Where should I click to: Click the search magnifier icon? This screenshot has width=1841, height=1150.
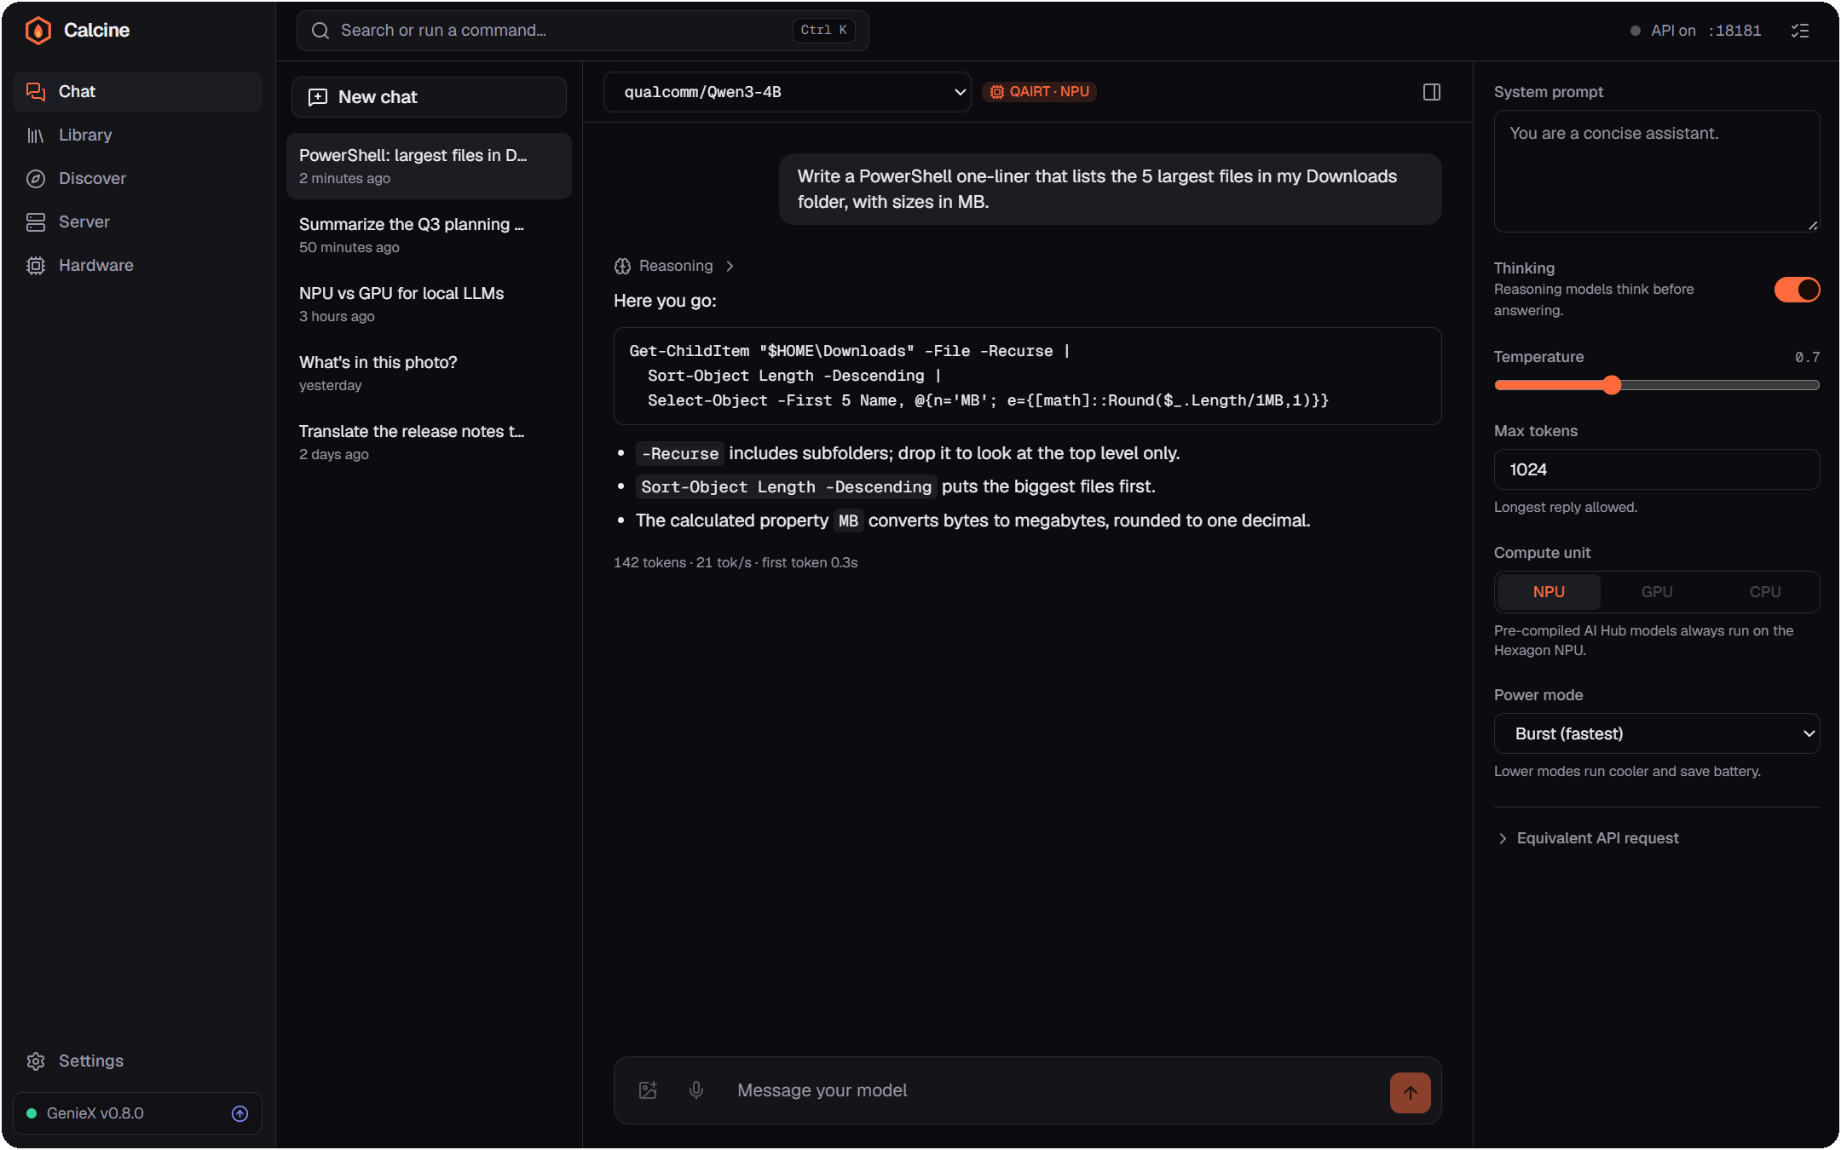click(320, 31)
